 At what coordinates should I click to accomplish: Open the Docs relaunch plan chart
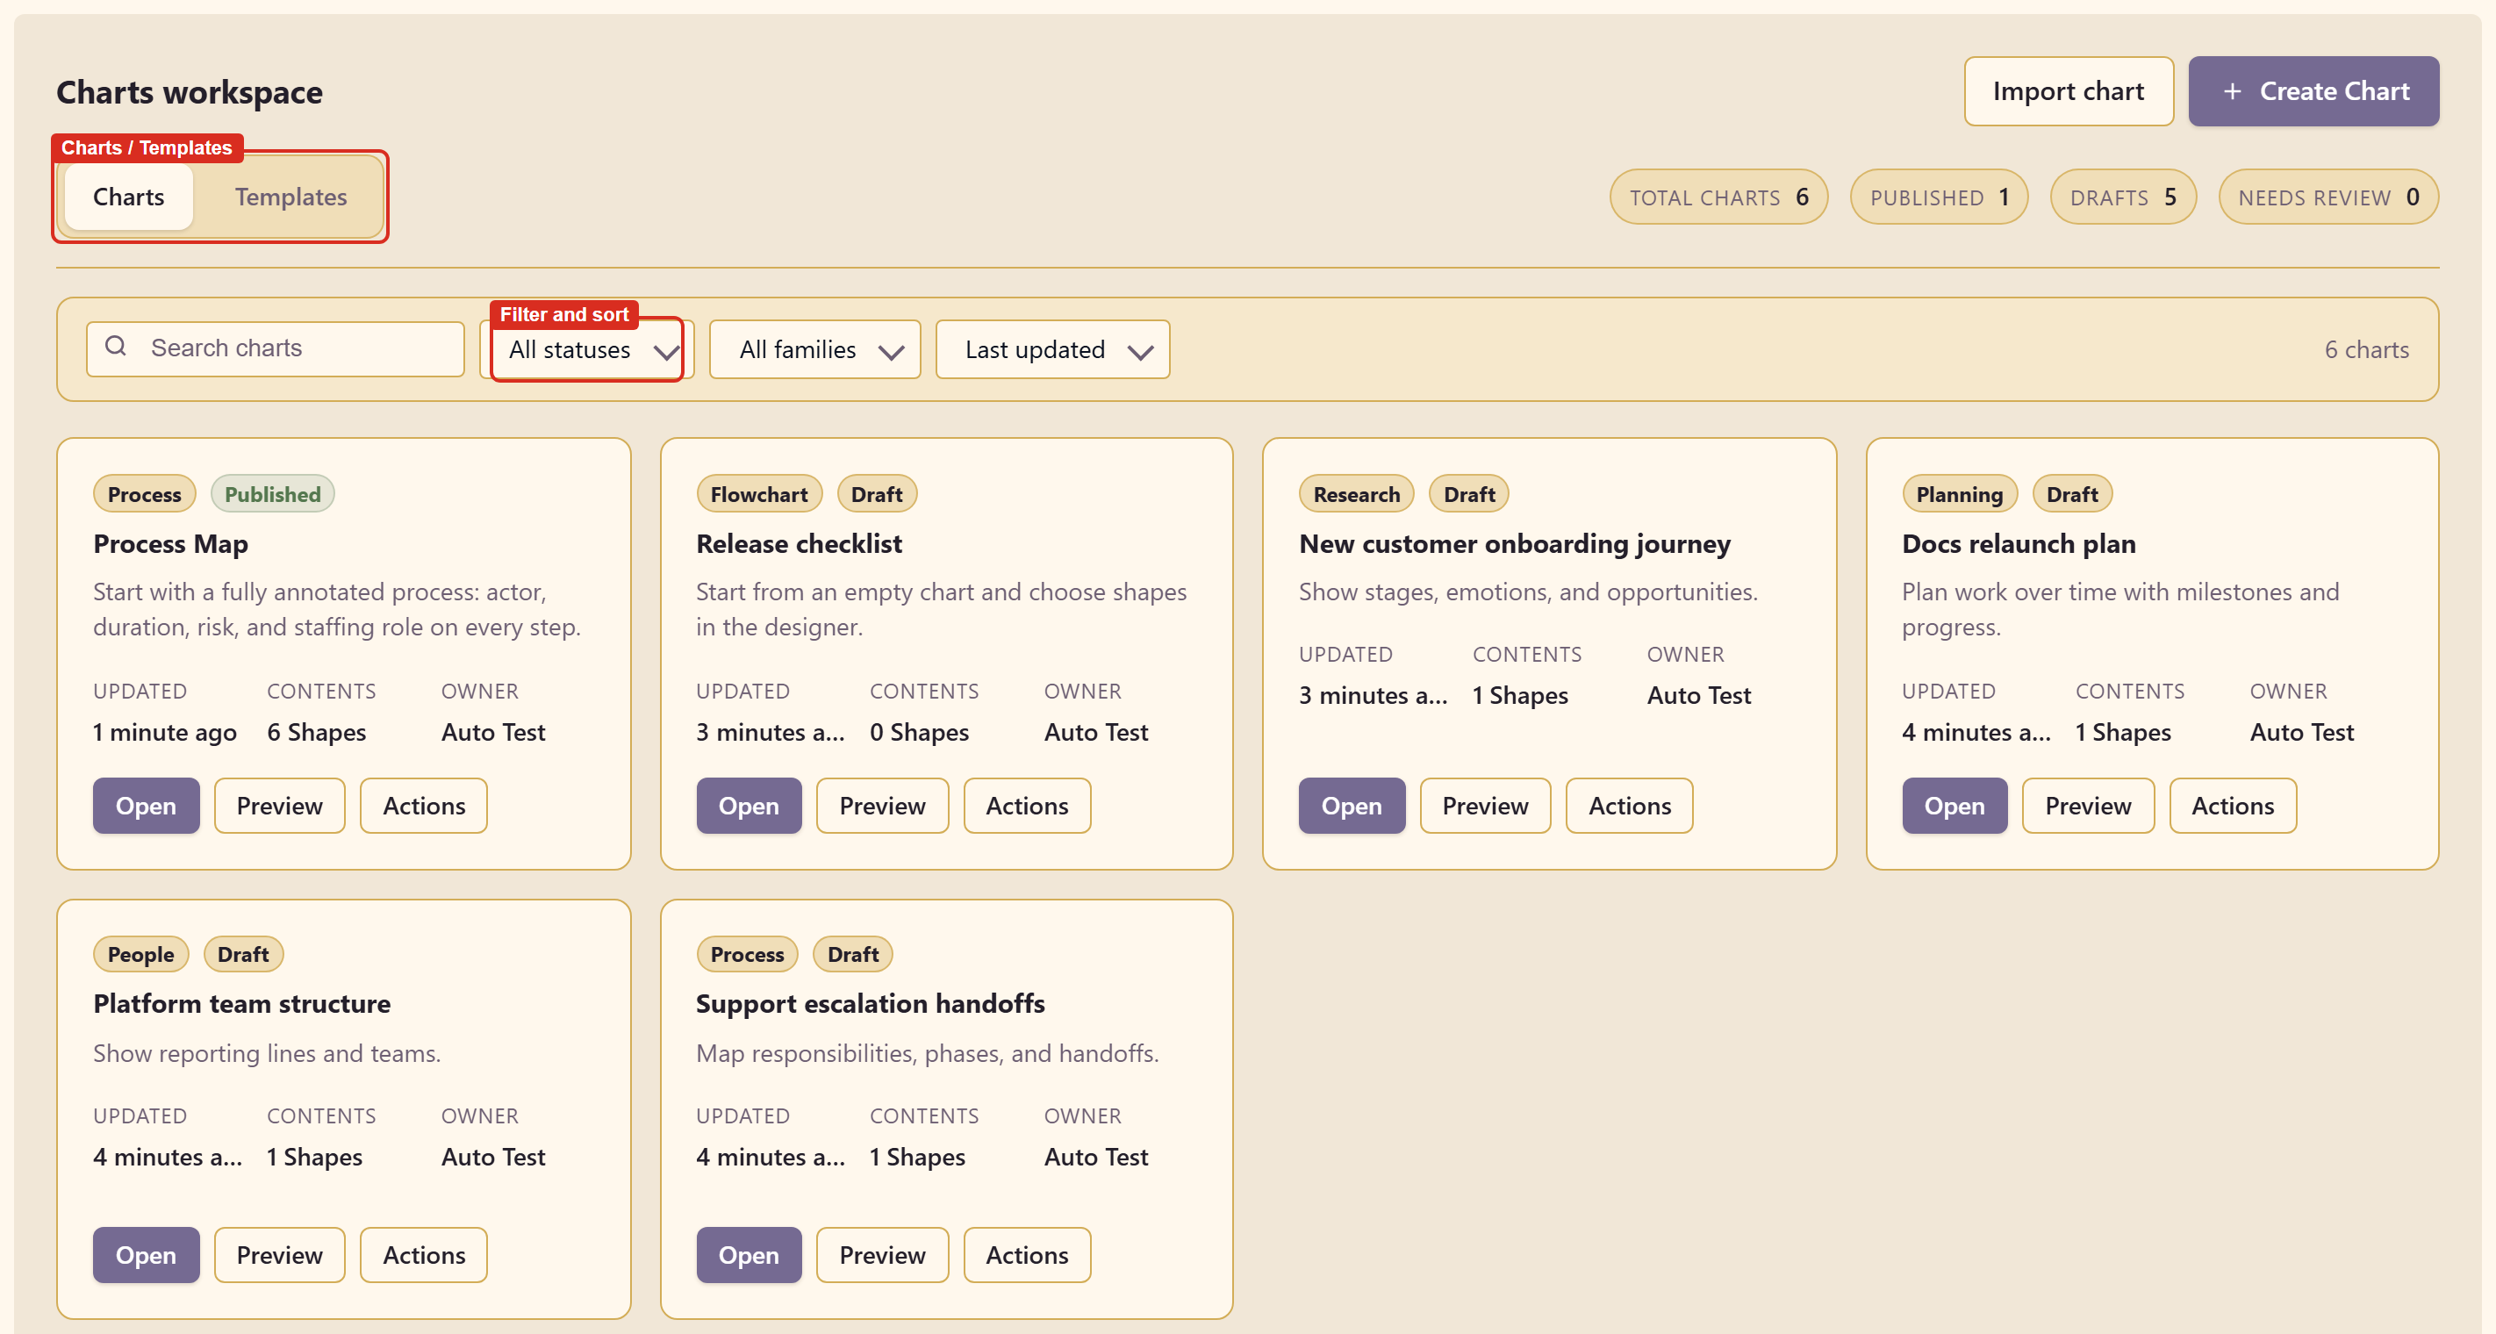pyautogui.click(x=1954, y=805)
